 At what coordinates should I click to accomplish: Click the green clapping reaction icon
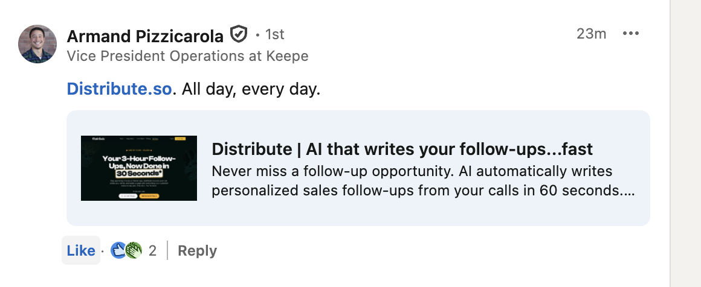coord(134,251)
